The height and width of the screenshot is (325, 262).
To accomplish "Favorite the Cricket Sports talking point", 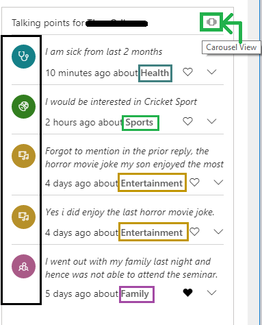I will [188, 121].
